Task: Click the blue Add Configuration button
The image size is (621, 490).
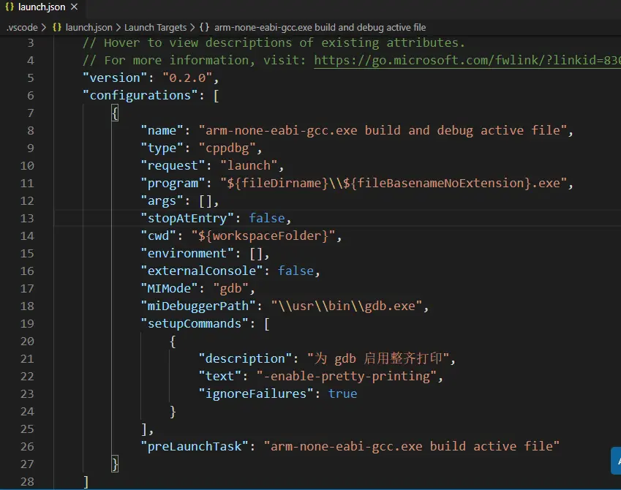Action: pyautogui.click(x=617, y=460)
